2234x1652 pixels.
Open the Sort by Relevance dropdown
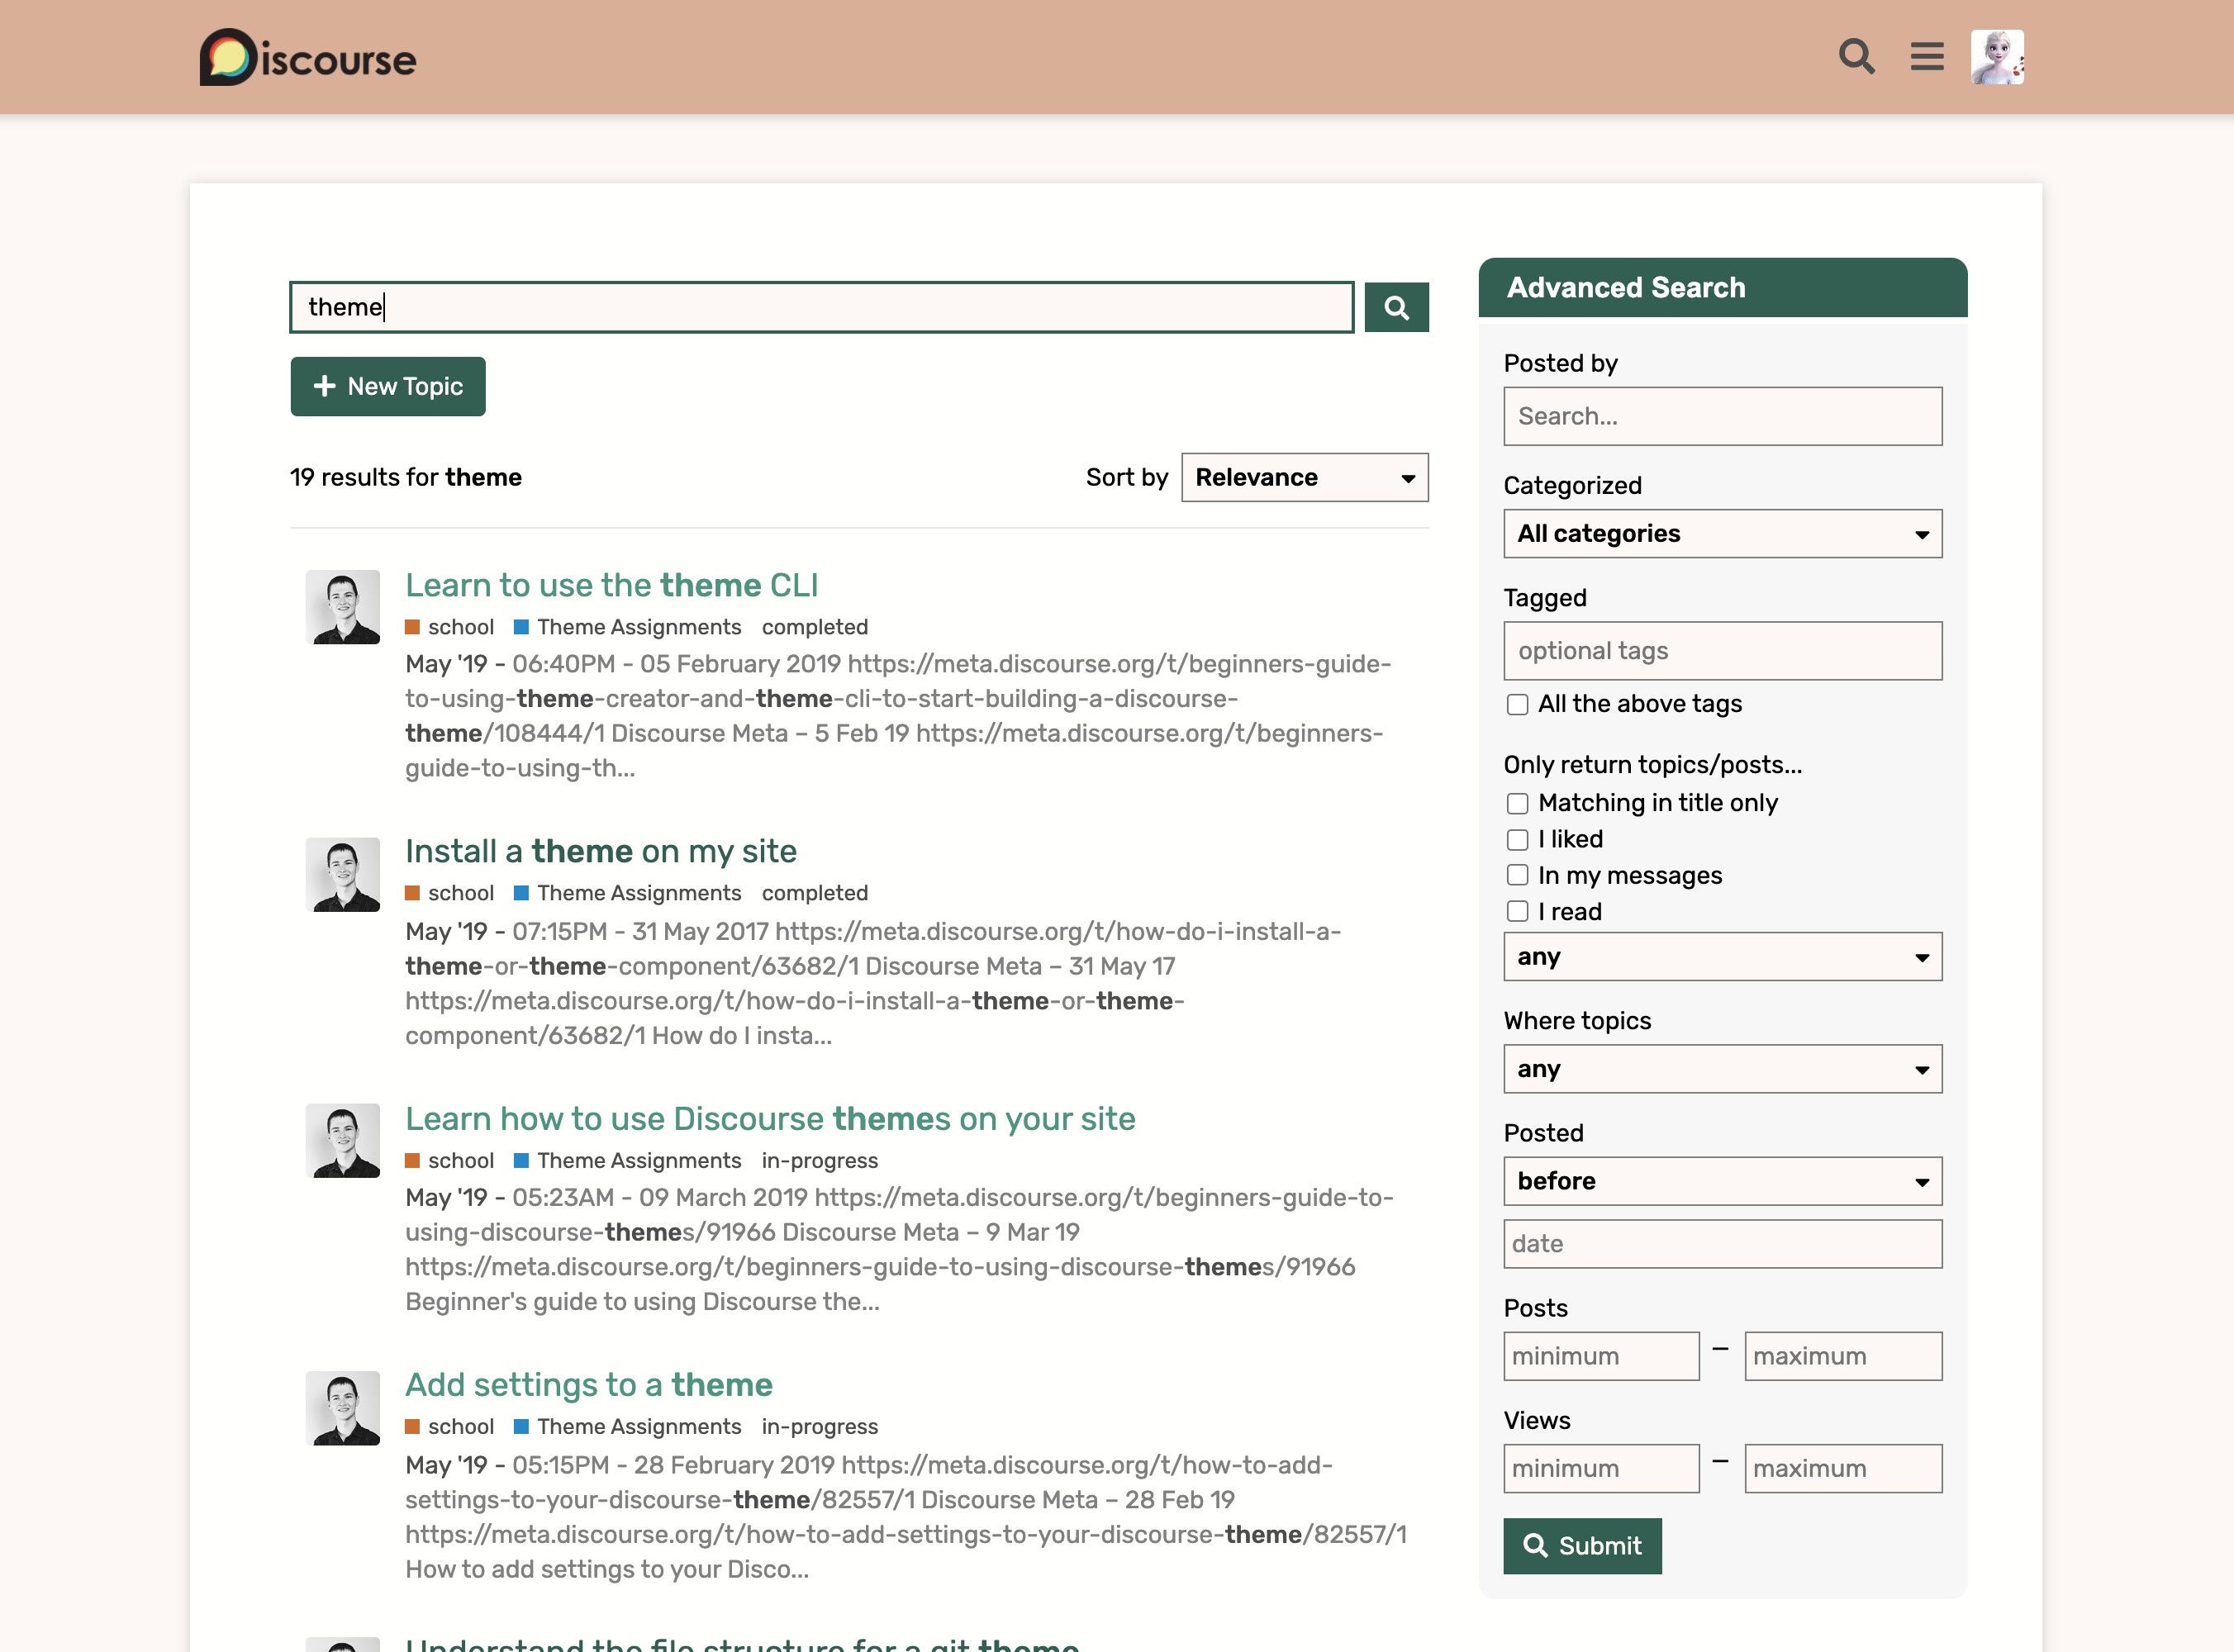click(x=1304, y=477)
